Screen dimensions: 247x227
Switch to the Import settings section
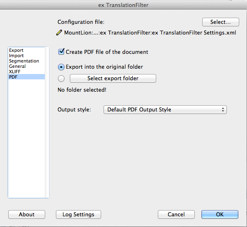pyautogui.click(x=16, y=56)
